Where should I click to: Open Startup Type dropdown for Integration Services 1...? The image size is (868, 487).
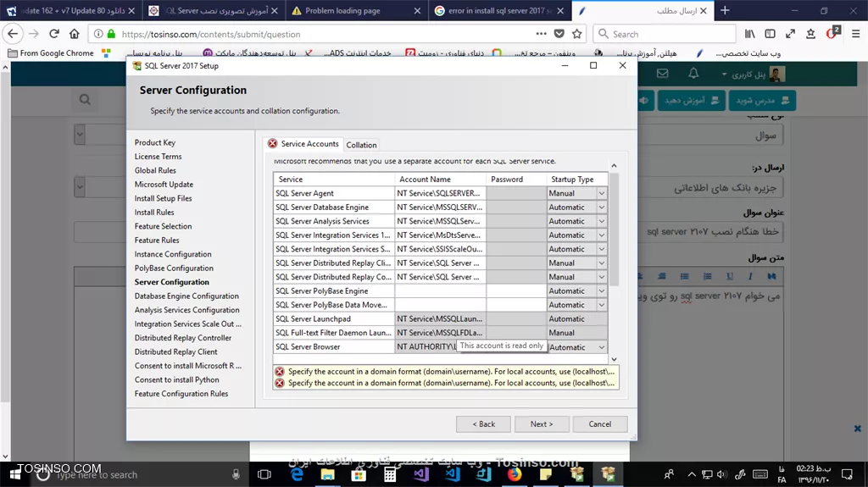pos(601,235)
